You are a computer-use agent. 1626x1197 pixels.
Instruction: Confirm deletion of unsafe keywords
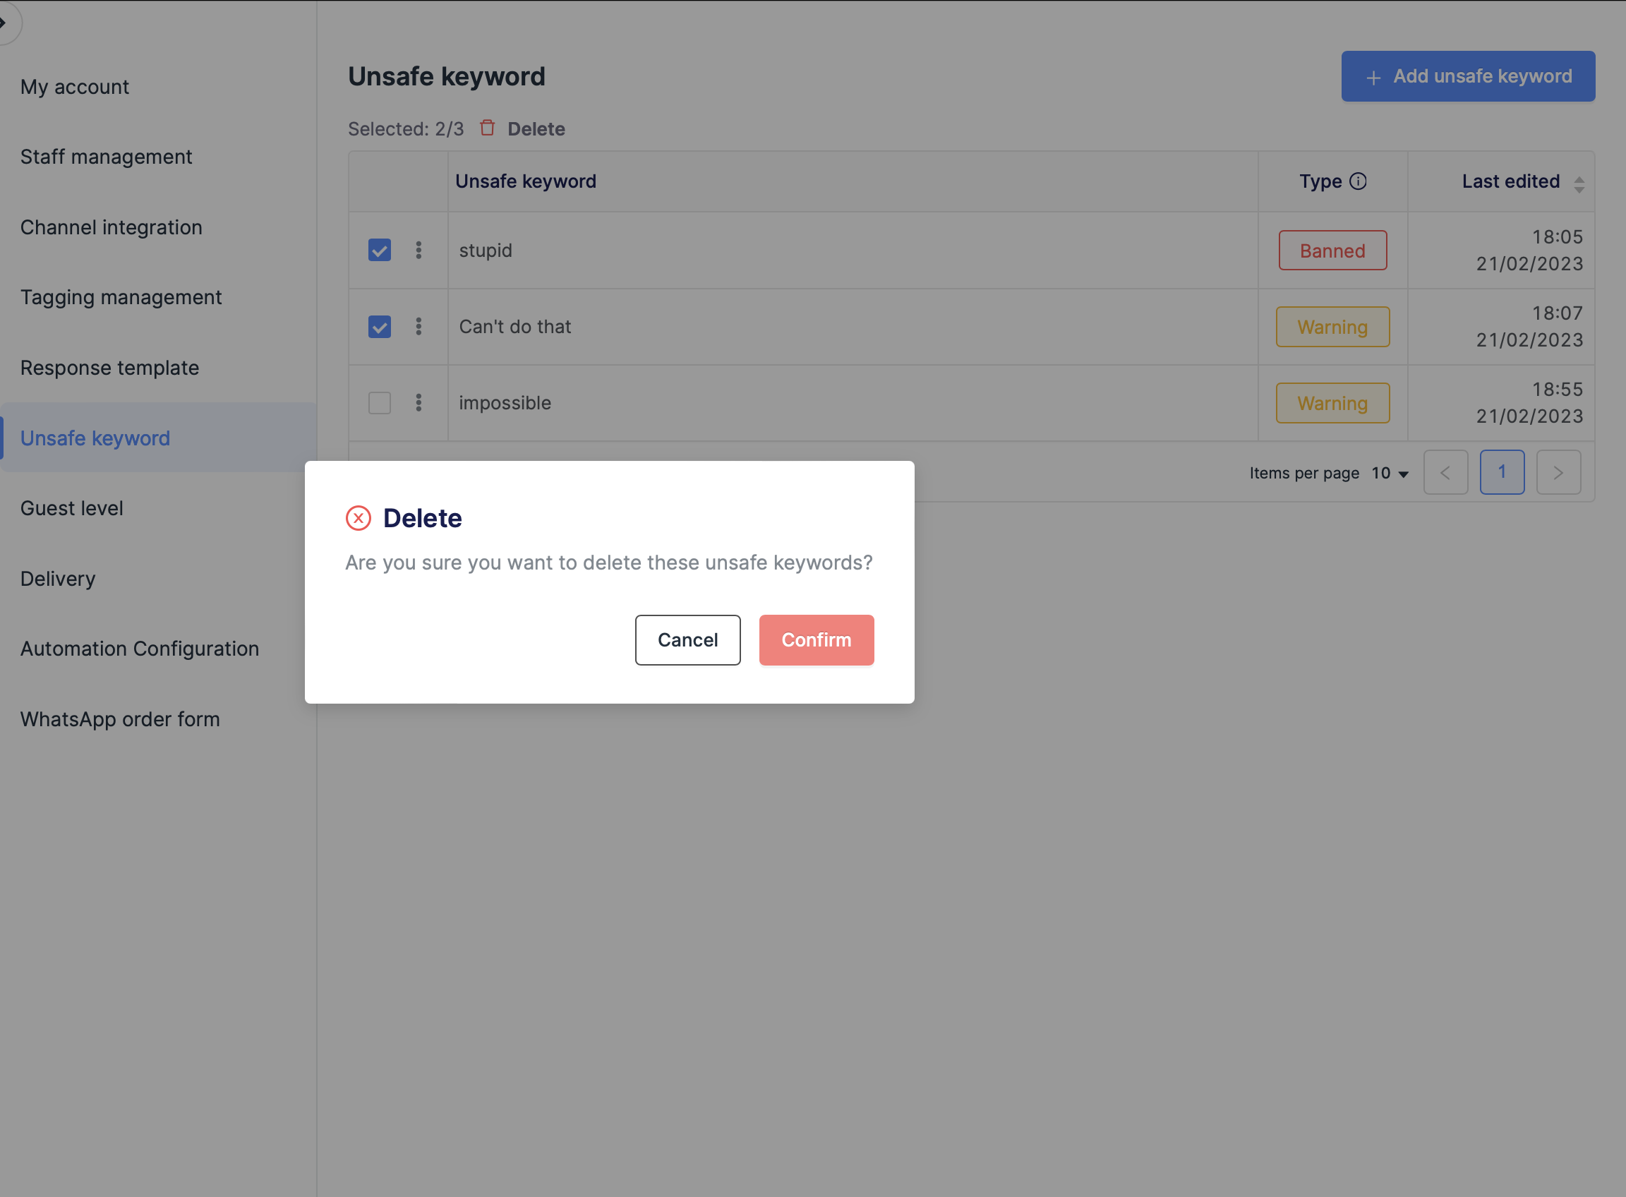point(816,640)
